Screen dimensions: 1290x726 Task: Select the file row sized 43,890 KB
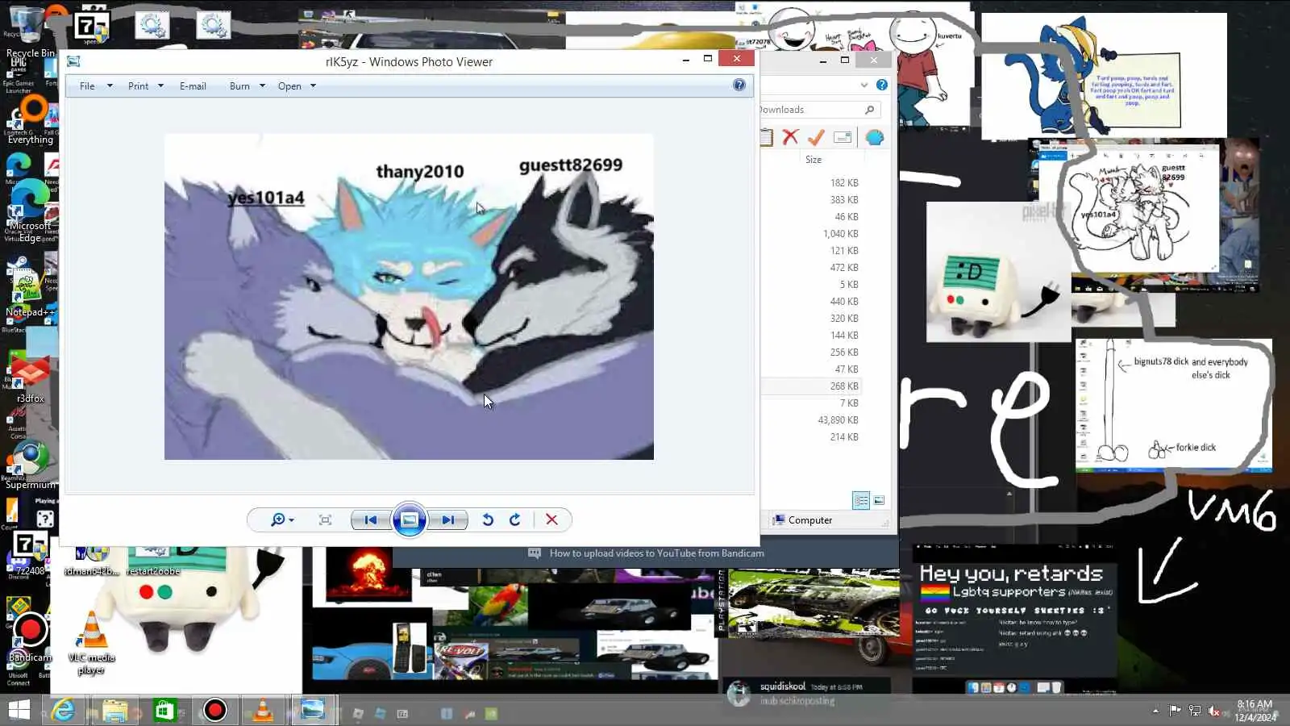(x=810, y=420)
